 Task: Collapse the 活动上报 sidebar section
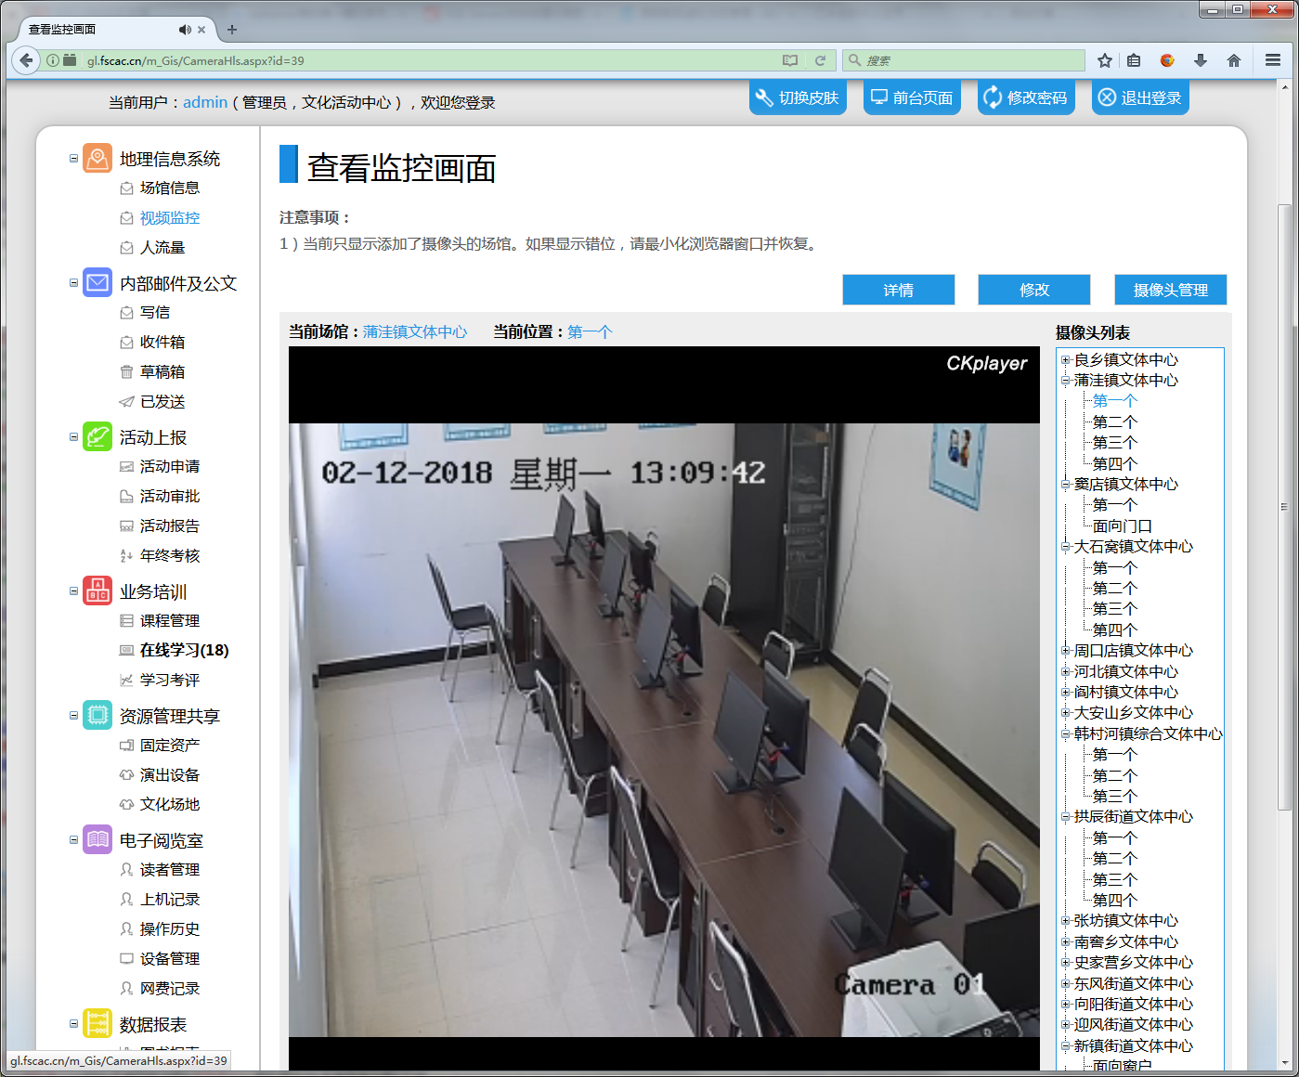click(x=73, y=437)
